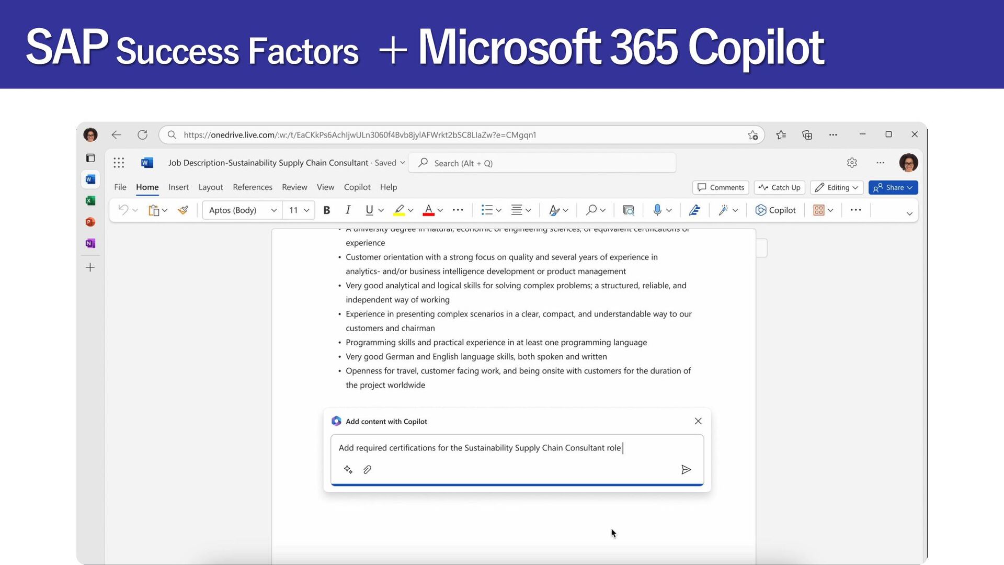Toggle italic formatting
This screenshot has height=565, width=1004.
[x=348, y=210]
